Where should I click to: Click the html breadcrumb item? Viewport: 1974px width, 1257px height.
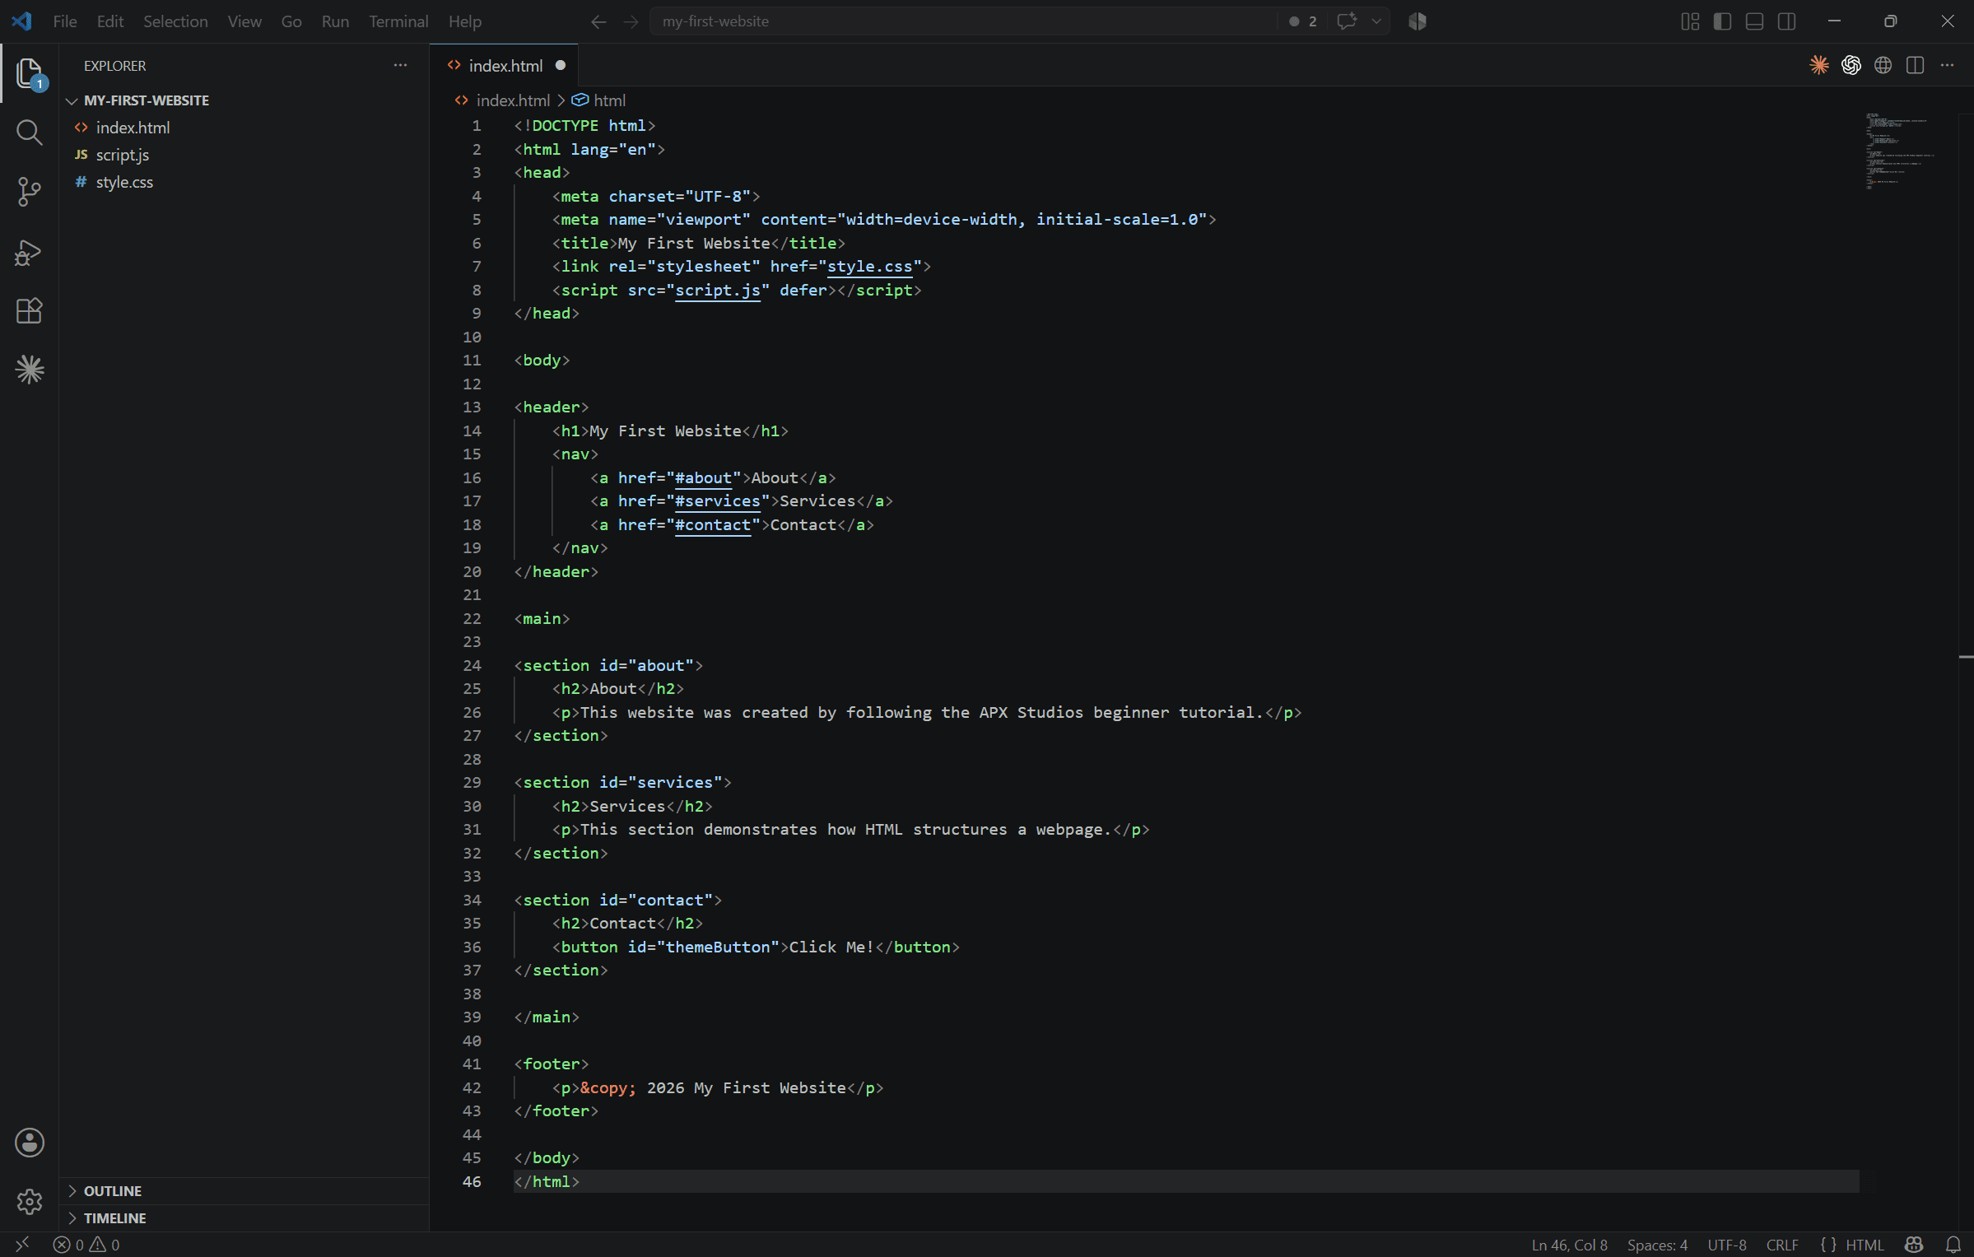click(x=609, y=100)
